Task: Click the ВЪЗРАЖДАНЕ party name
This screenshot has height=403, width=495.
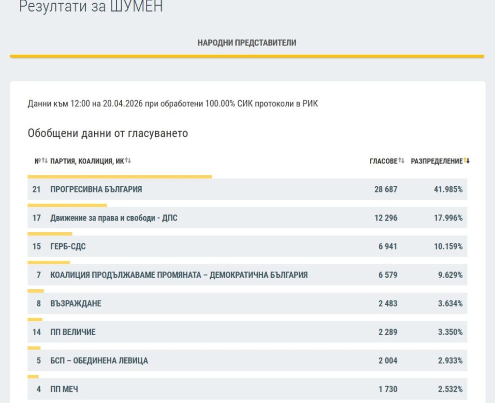Action: (76, 303)
